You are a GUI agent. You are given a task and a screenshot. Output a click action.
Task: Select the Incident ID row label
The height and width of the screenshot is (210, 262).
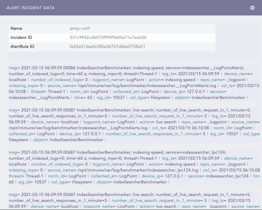21,37
